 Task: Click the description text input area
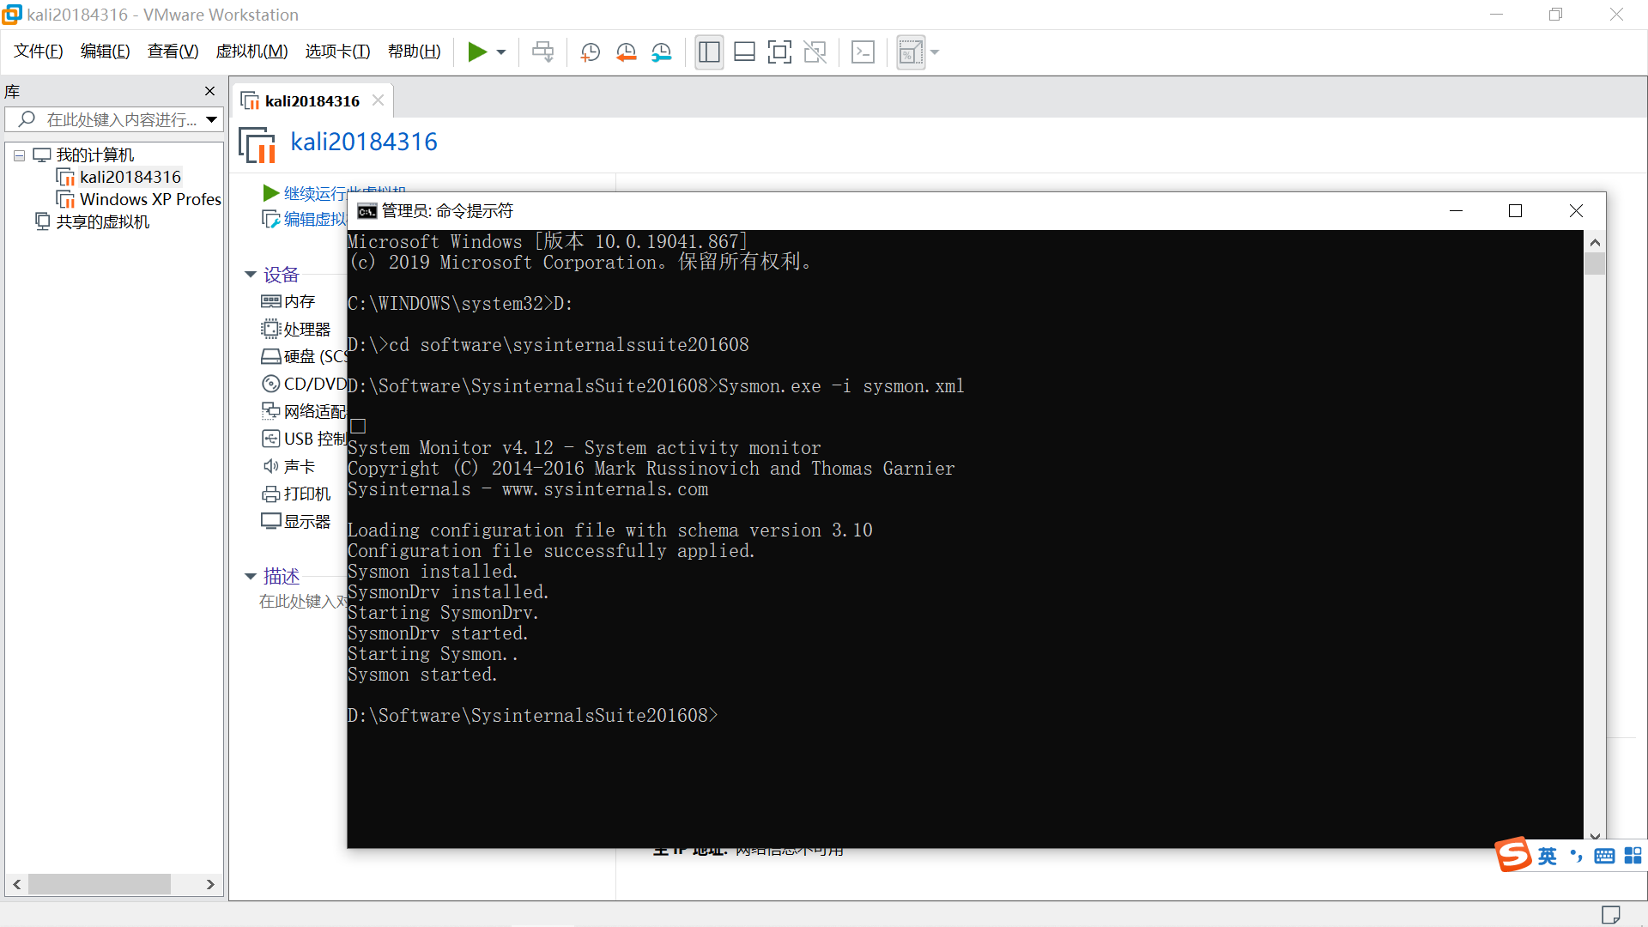(303, 602)
